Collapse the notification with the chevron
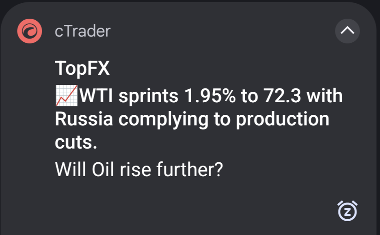 tap(347, 31)
